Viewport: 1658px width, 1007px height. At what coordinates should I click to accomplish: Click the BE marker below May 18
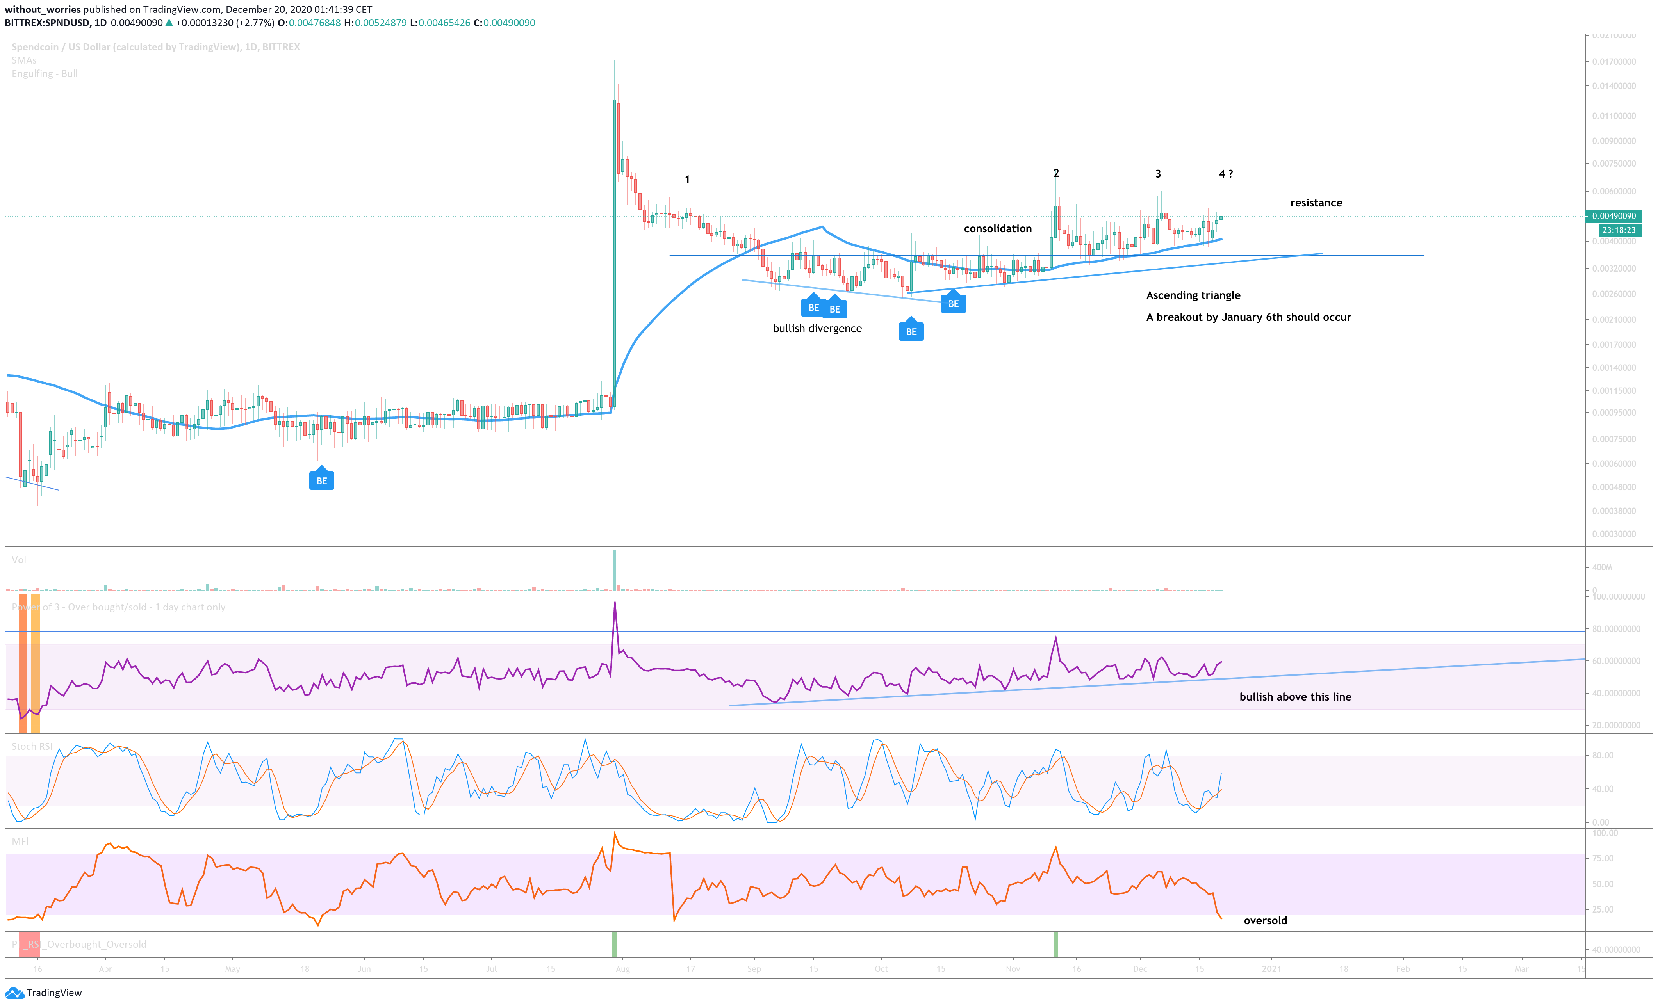click(322, 479)
